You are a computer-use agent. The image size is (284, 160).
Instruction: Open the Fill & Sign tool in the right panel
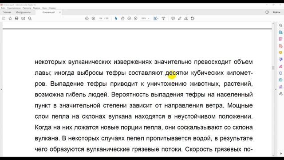[280, 87]
